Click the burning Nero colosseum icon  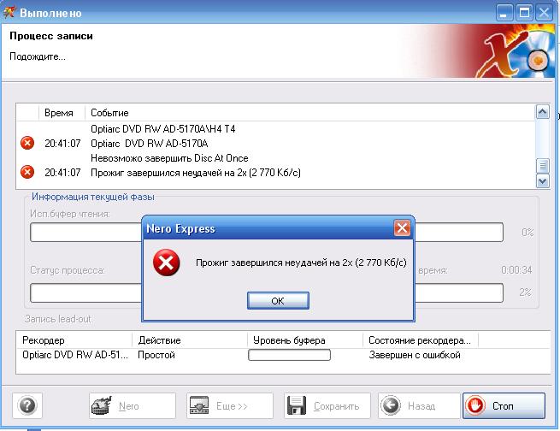(x=102, y=405)
